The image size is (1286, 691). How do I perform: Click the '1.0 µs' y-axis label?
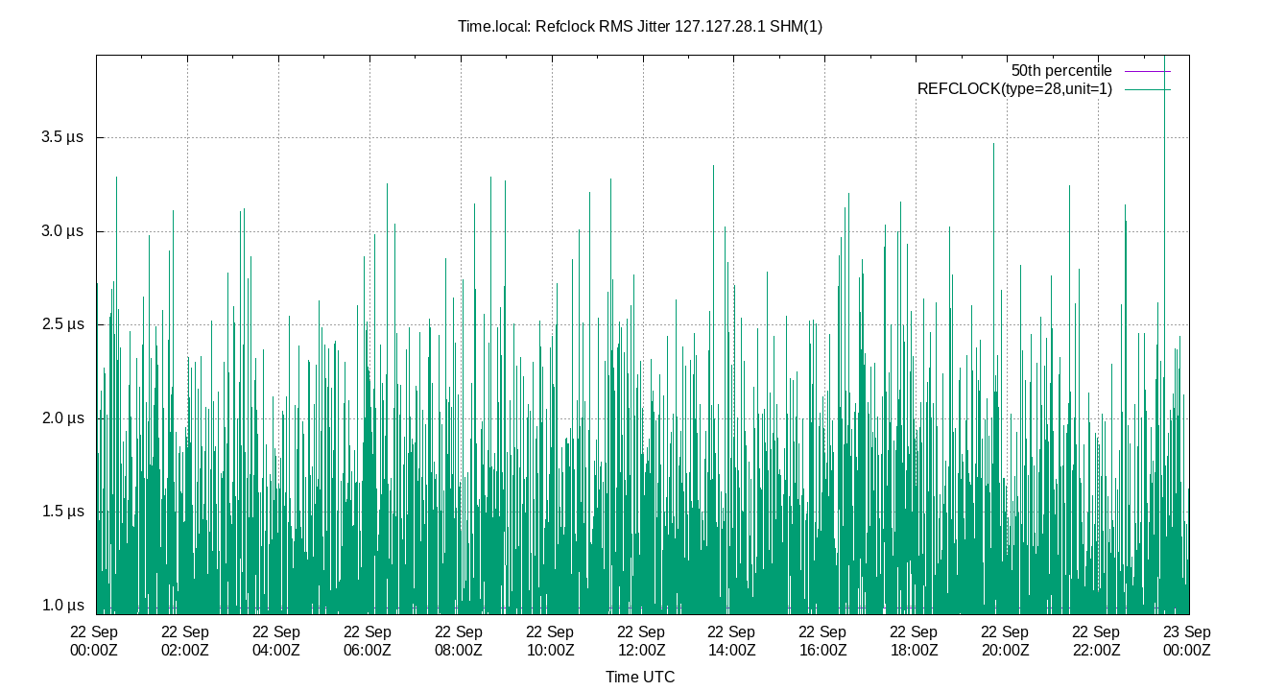point(61,606)
